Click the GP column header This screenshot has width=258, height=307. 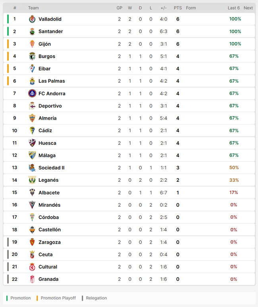[119, 8]
